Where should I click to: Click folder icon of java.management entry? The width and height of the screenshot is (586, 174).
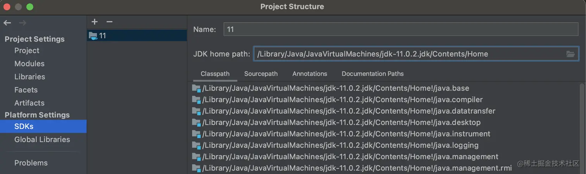[196, 157]
